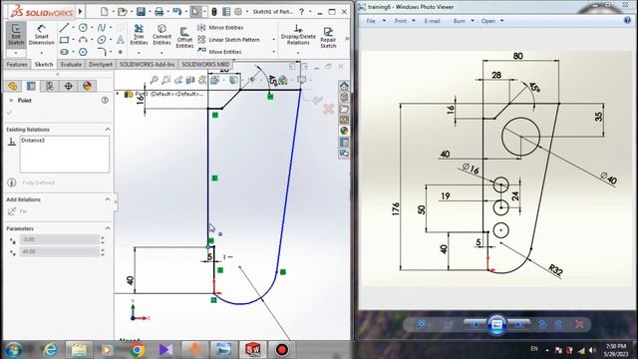The image size is (638, 359).
Task: Open the Linear Sketch Pattern dropdown arrow
Action: click(273, 40)
